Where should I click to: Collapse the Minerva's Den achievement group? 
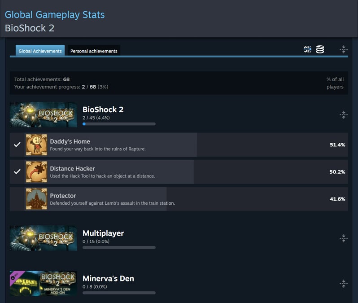tap(344, 284)
